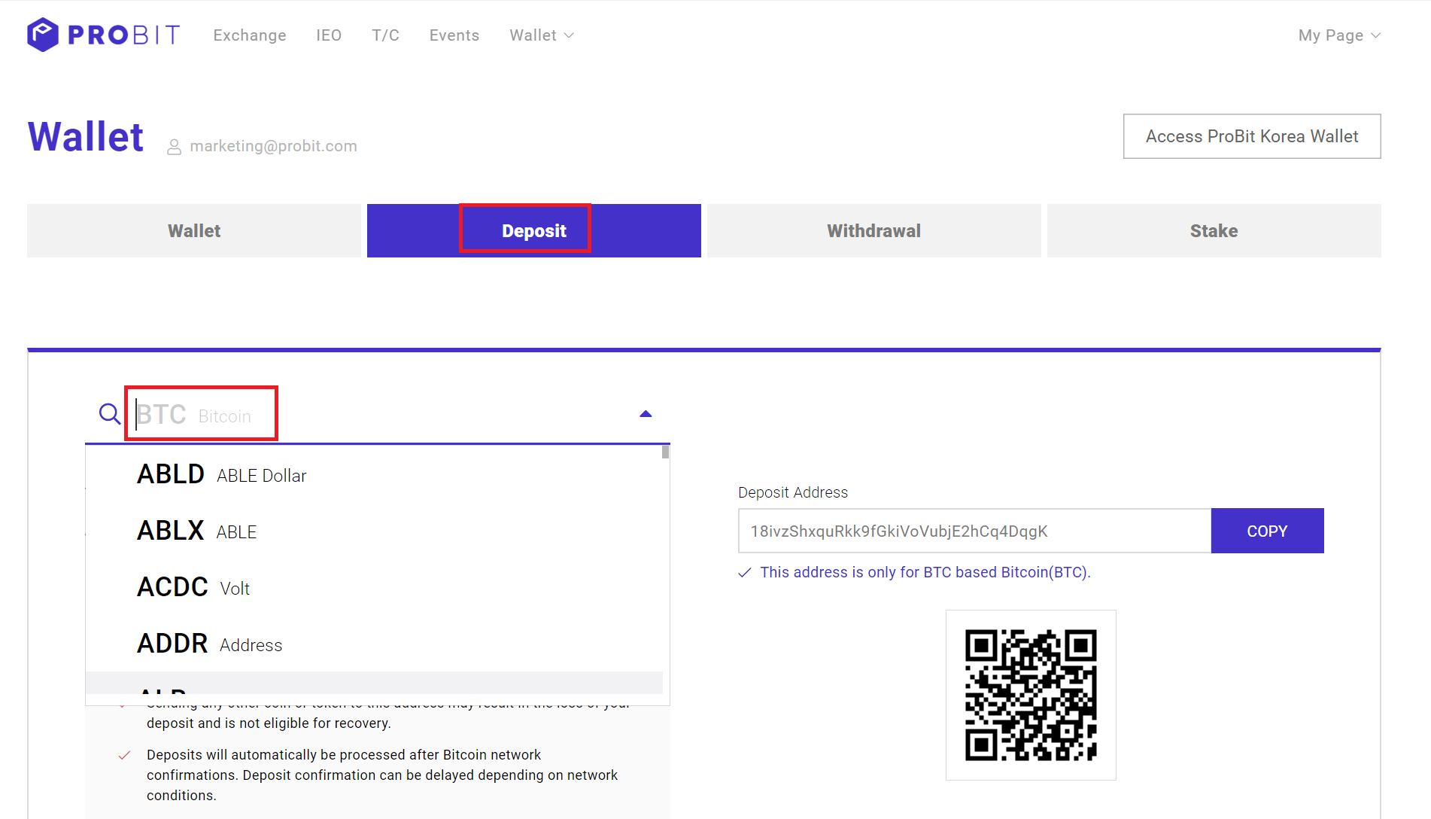Open the T/C menu item
Viewport: 1431px width, 819px height.
tap(385, 35)
